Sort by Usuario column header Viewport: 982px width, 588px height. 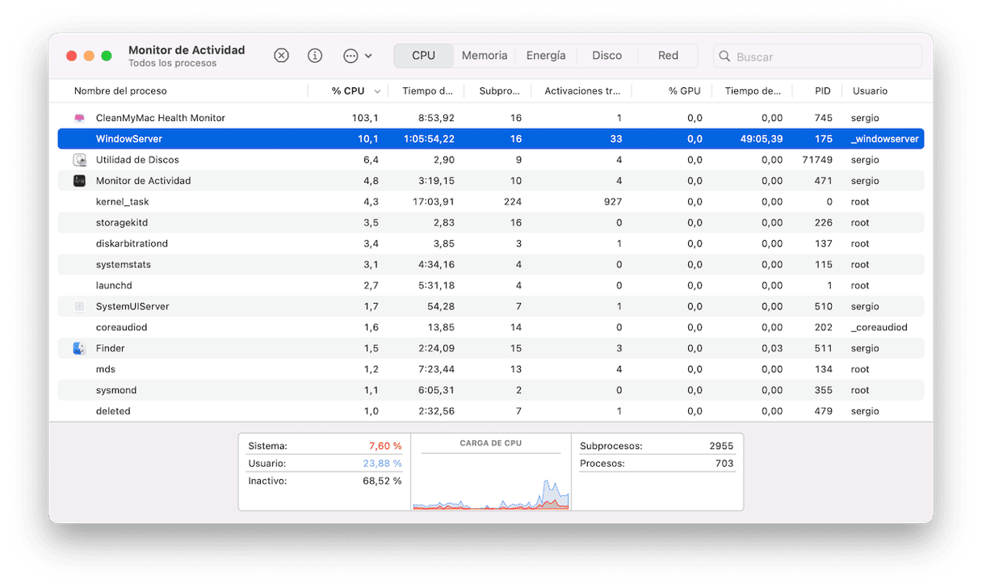(x=870, y=91)
